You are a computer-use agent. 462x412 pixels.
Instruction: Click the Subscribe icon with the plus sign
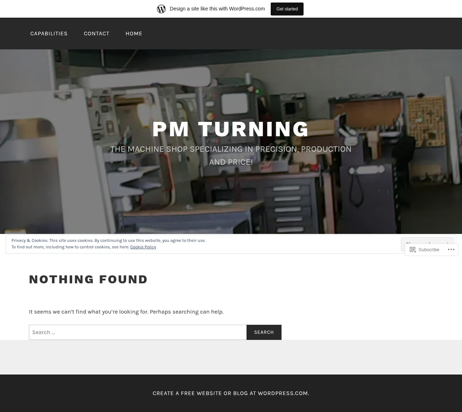point(413,249)
